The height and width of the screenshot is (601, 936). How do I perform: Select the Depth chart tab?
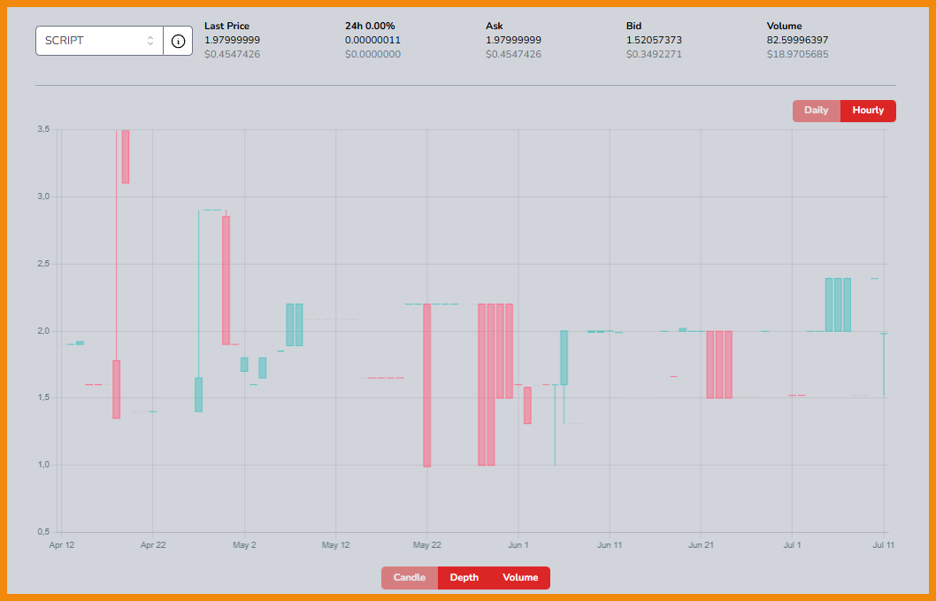click(x=464, y=578)
